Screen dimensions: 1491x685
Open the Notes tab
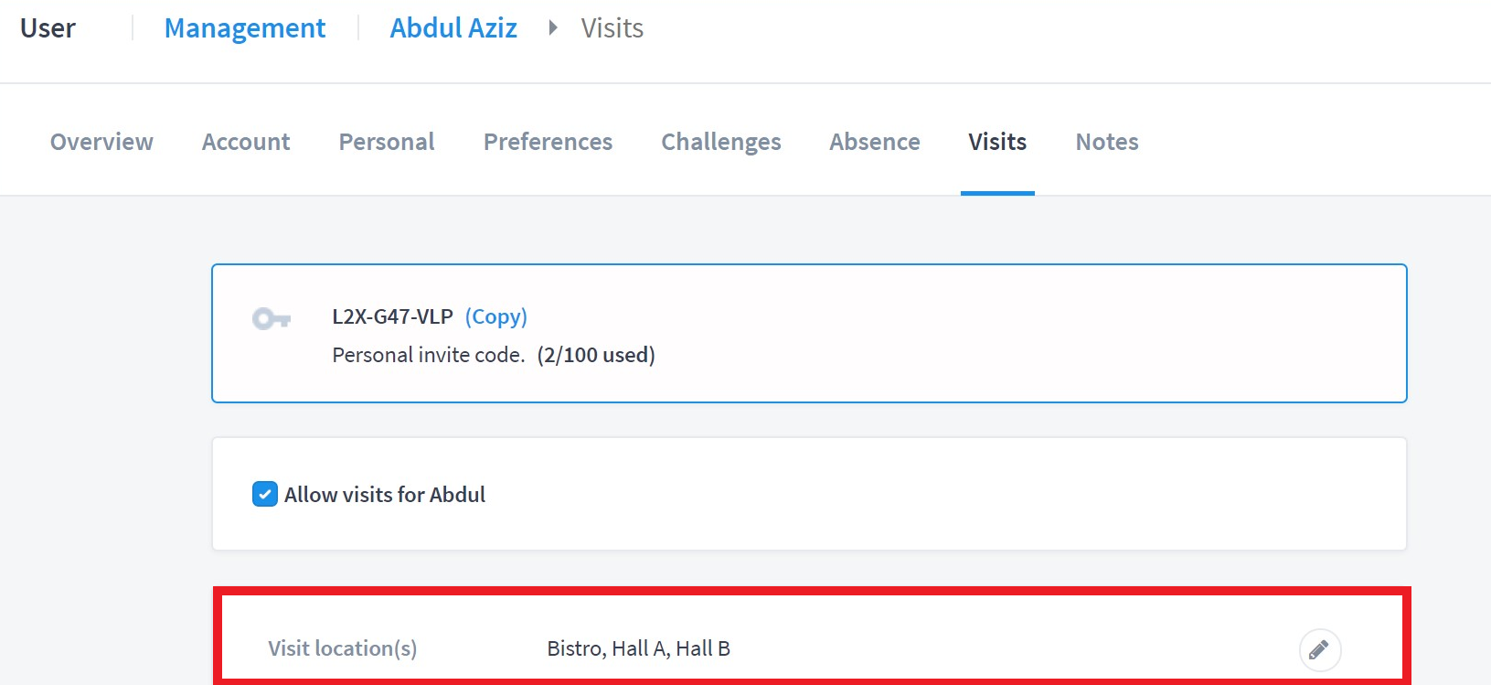click(x=1107, y=142)
